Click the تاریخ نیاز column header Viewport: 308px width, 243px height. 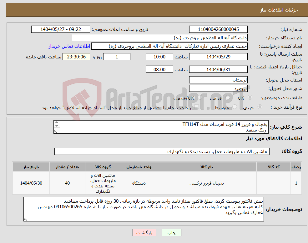coord(31,167)
